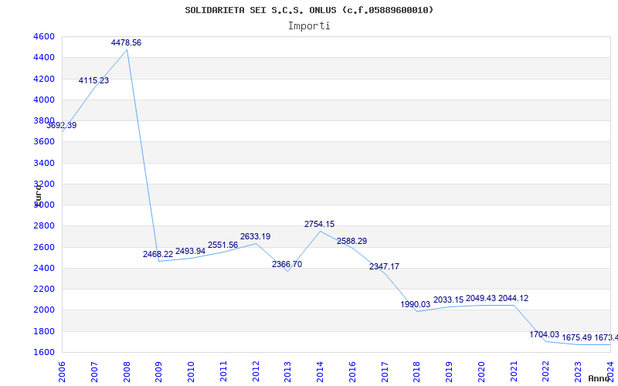Click the x-axis year 2022

point(546,372)
